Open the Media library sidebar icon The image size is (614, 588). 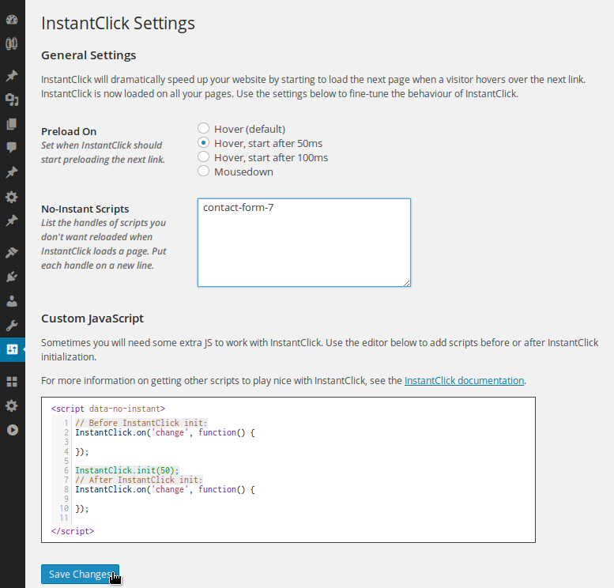(x=12, y=100)
